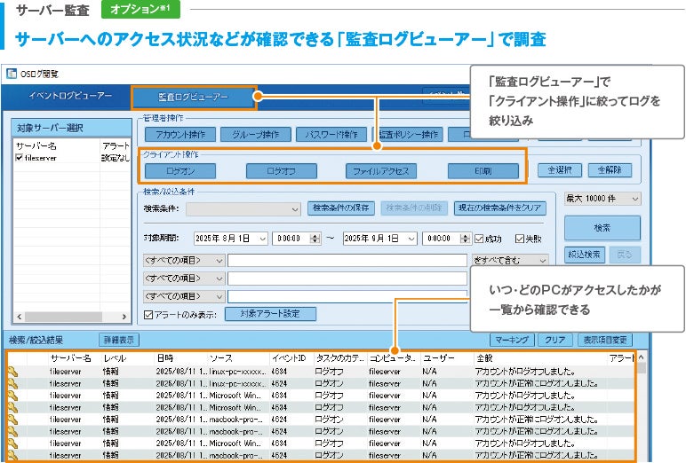This screenshot has height=463, width=686.
Task: Click the large 検索 button
Action: [602, 228]
